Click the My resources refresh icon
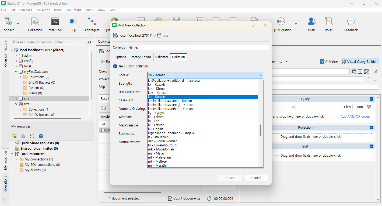 point(32,136)
